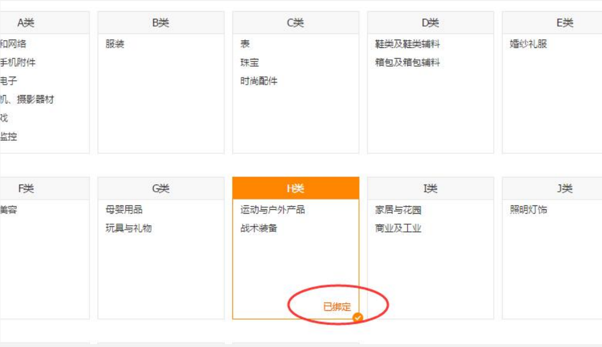Click 母婴用品 in the G类 card

(124, 210)
